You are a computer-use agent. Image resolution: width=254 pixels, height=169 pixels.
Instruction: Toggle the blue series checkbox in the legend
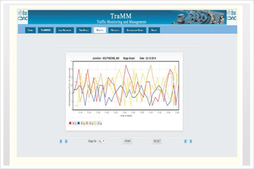82,123
